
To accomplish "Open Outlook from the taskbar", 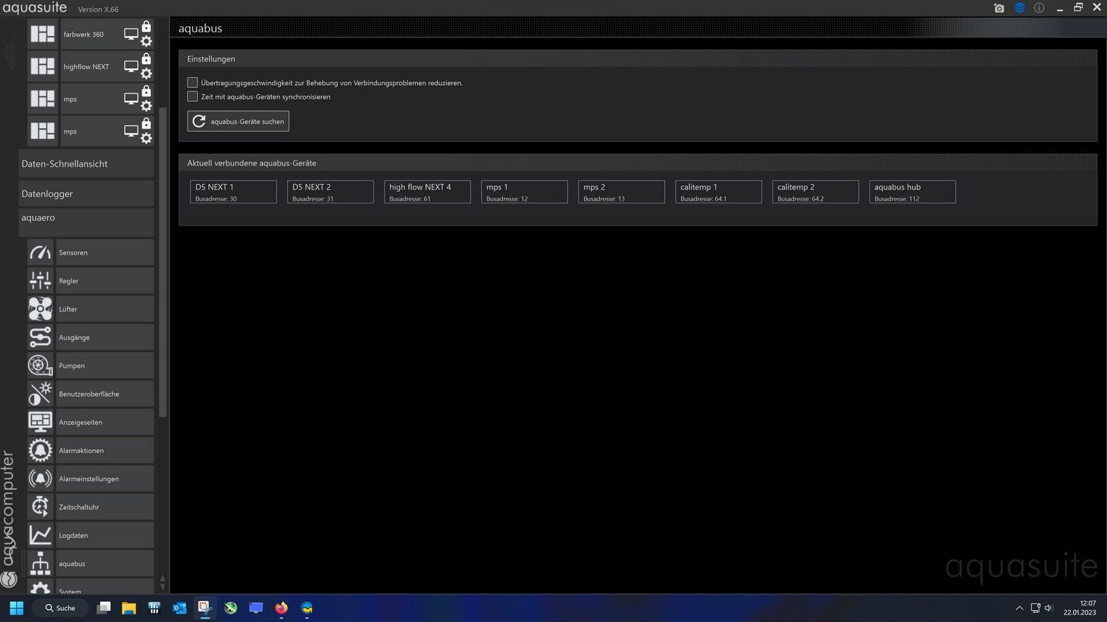I will click(x=180, y=607).
